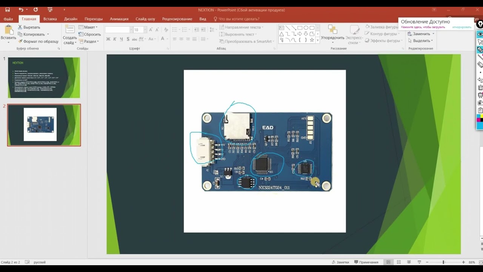Switch to the Слайд-шоу ribbon tab
This screenshot has height=272, width=483.
click(x=145, y=19)
